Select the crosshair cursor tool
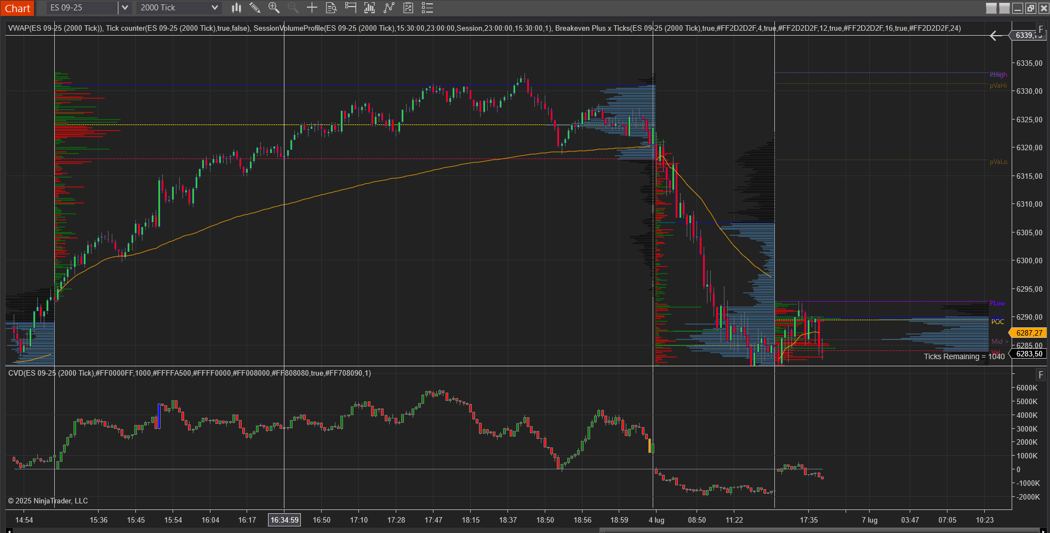Screen dimensions: 1050x533 click(x=312, y=8)
